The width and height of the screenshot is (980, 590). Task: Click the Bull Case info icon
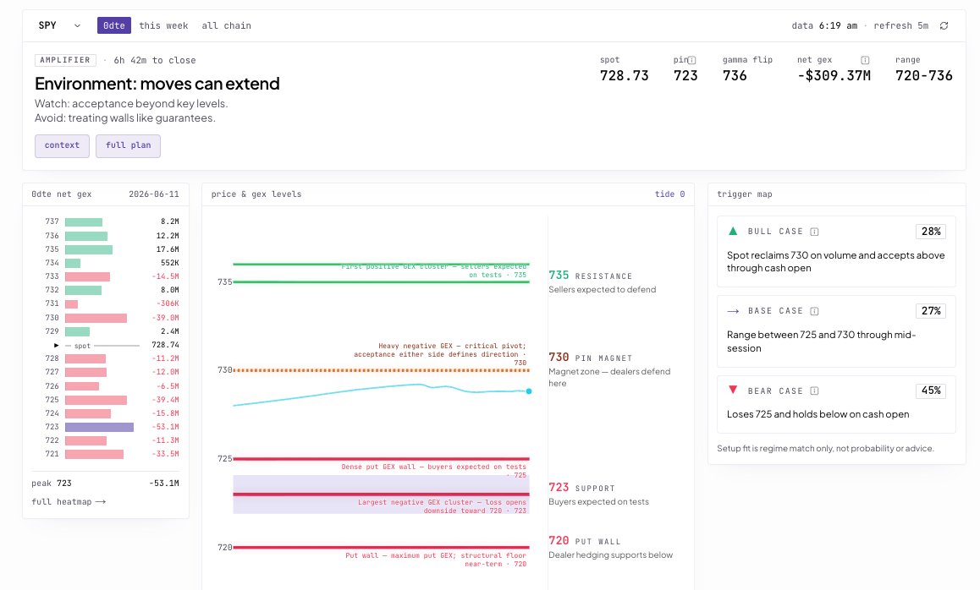point(814,232)
